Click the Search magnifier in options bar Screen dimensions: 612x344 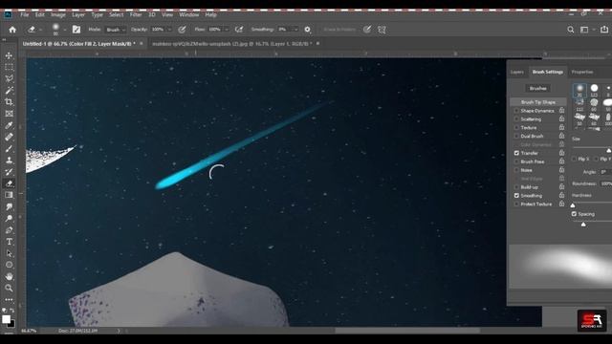click(x=571, y=30)
